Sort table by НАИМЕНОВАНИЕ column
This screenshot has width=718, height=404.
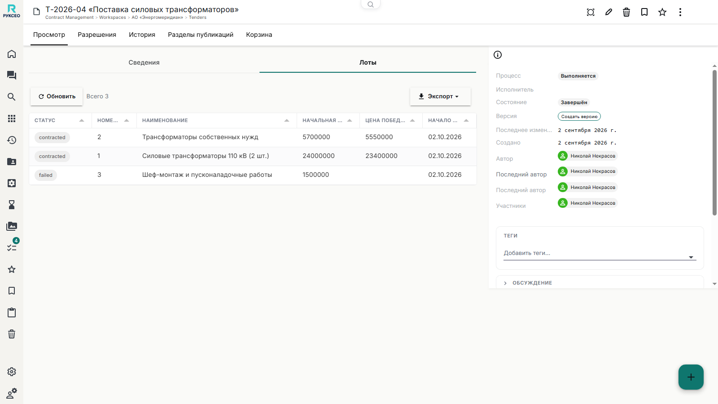(x=216, y=120)
